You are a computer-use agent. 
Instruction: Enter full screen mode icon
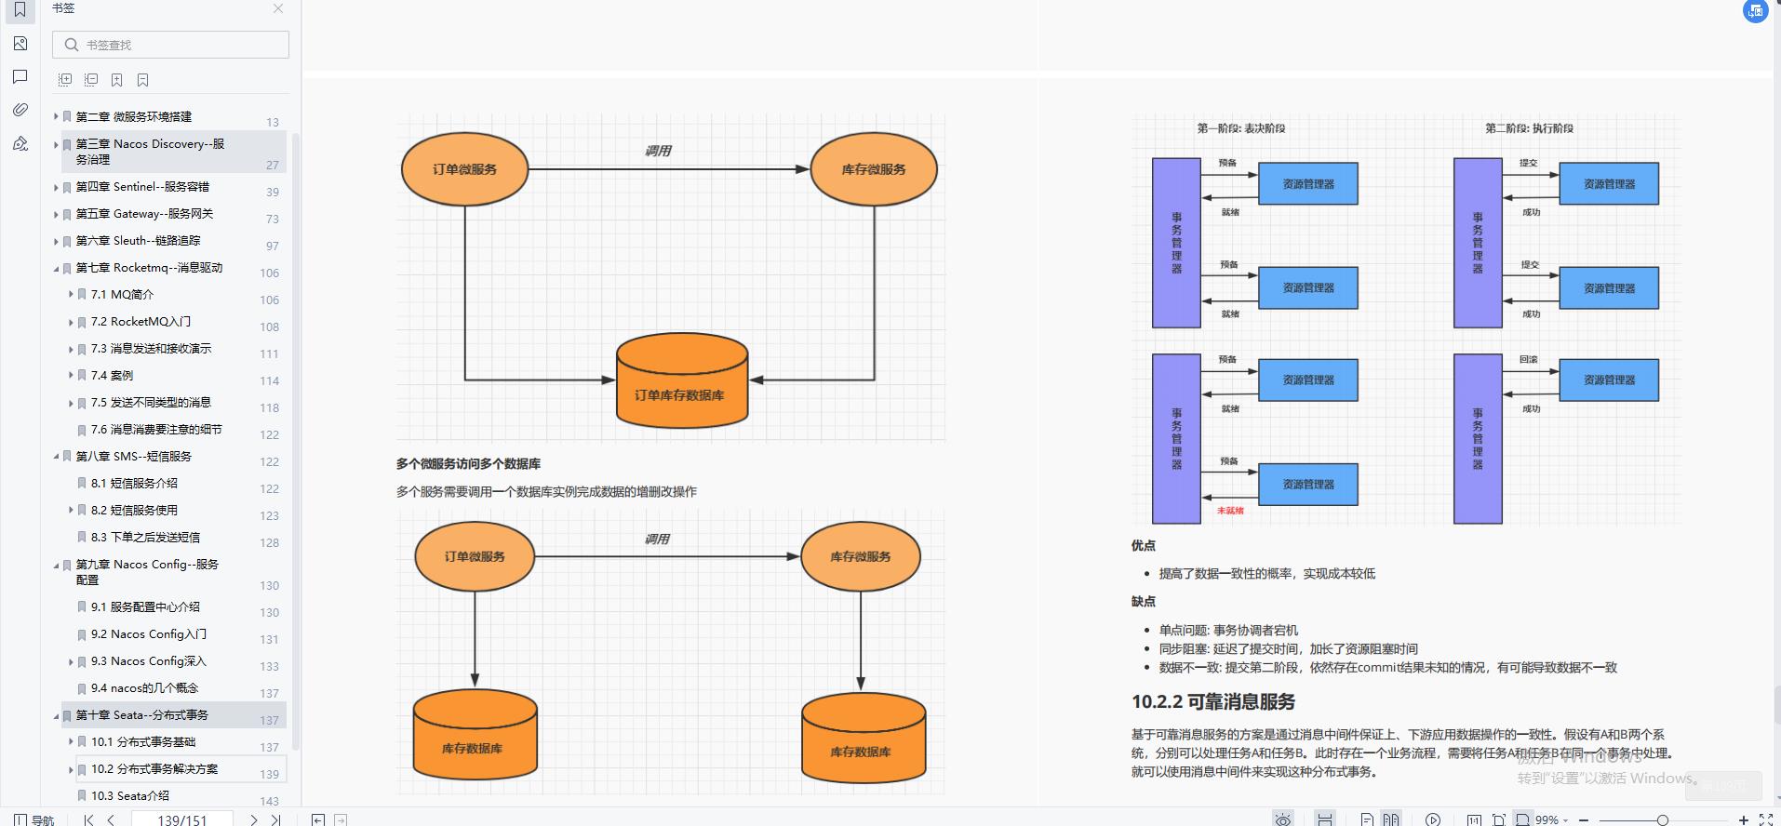pyautogui.click(x=1765, y=819)
